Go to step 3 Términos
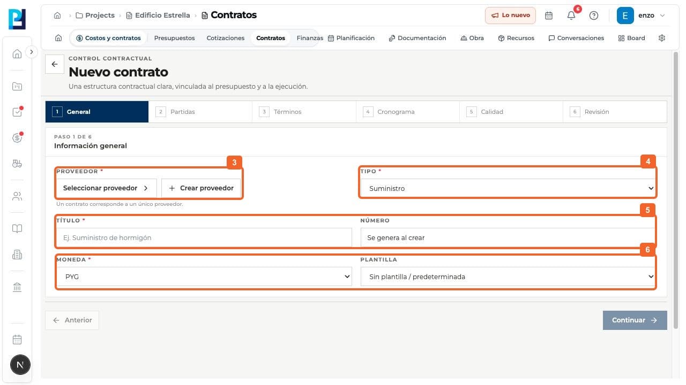The image size is (686, 385). [304, 112]
